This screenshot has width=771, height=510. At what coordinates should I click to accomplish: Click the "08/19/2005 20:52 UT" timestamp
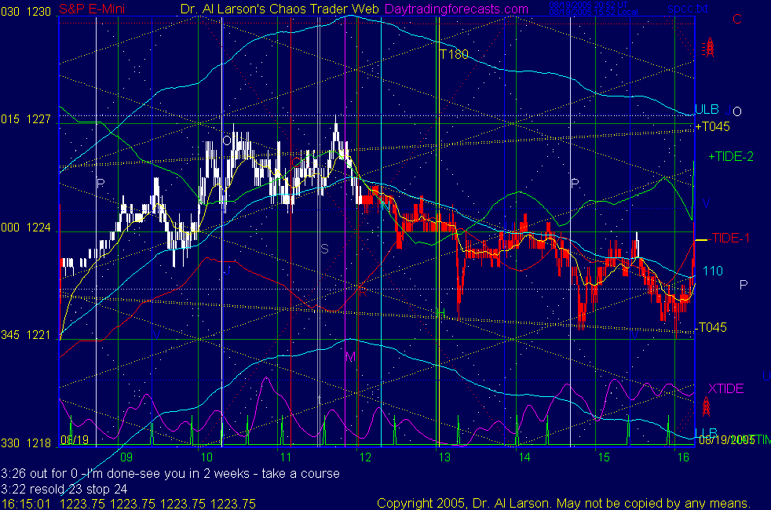[589, 5]
